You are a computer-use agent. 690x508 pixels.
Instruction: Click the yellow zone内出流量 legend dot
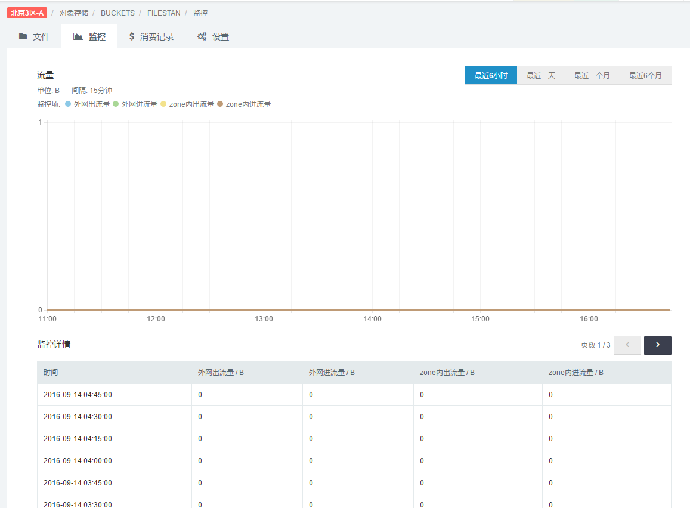[x=163, y=104]
